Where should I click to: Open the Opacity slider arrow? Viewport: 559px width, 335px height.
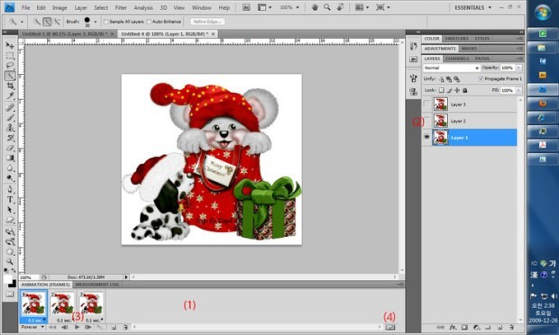pyautogui.click(x=518, y=68)
